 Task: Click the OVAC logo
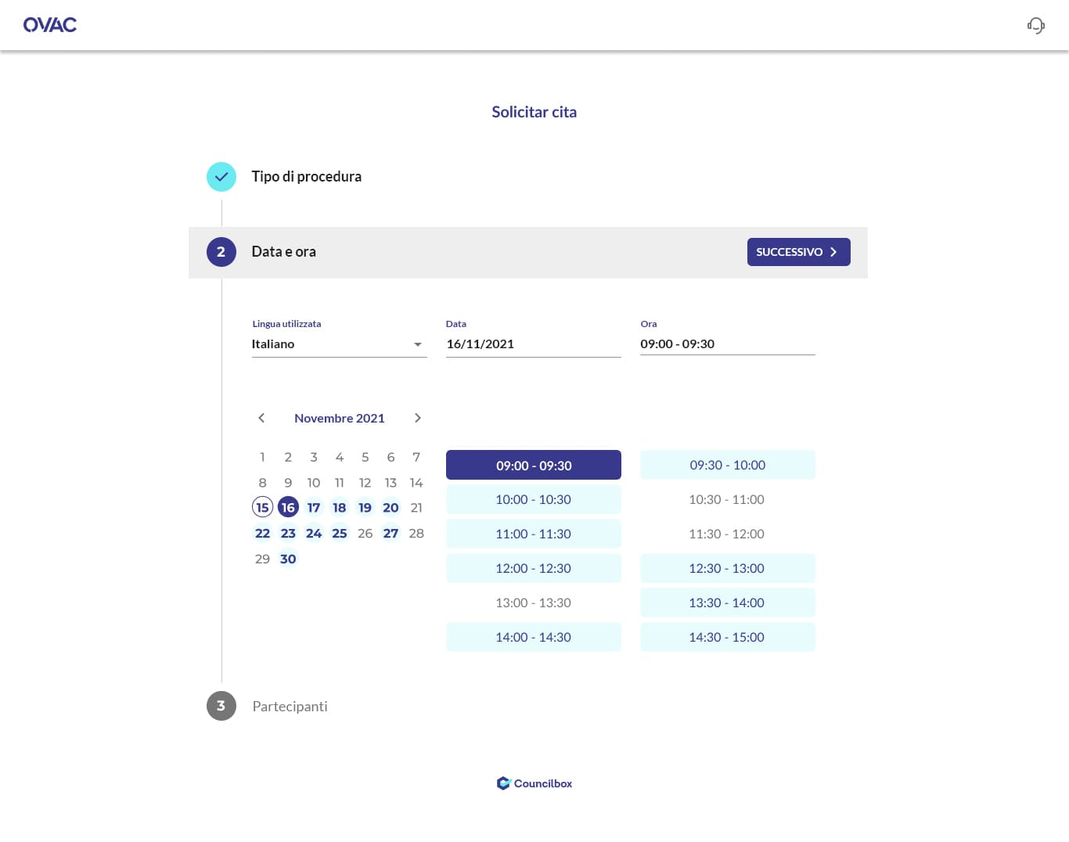point(50,25)
